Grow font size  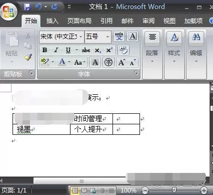[x=121, y=62]
